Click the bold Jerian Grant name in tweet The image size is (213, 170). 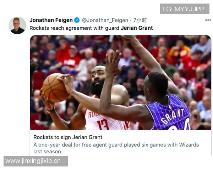click(137, 28)
